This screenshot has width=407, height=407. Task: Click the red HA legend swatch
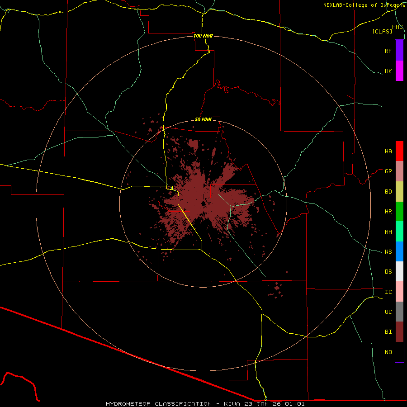pos(399,151)
